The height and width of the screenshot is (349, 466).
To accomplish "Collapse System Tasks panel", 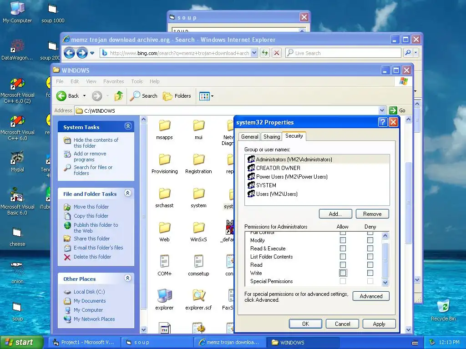I will pyautogui.click(x=128, y=126).
